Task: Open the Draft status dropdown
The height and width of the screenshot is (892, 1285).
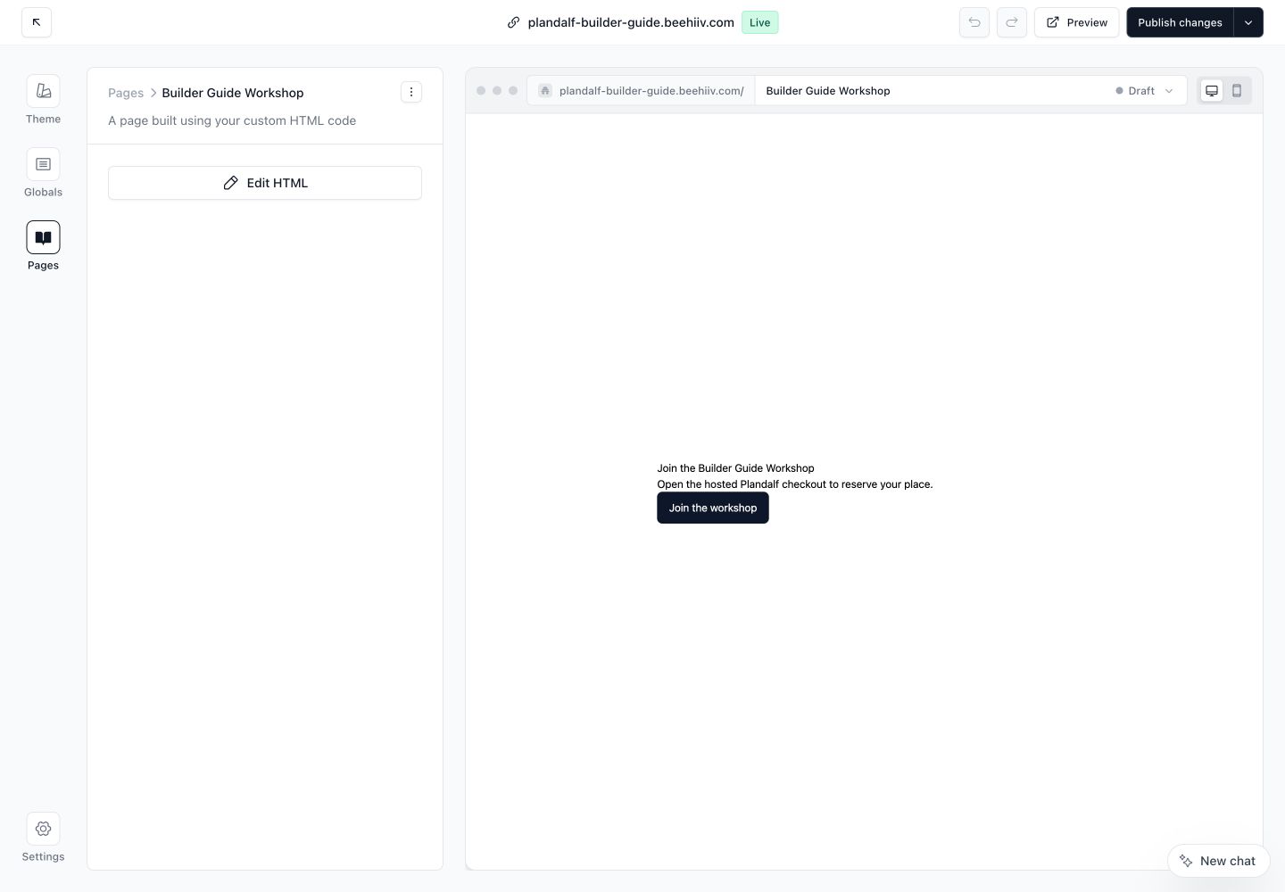Action: (1145, 90)
